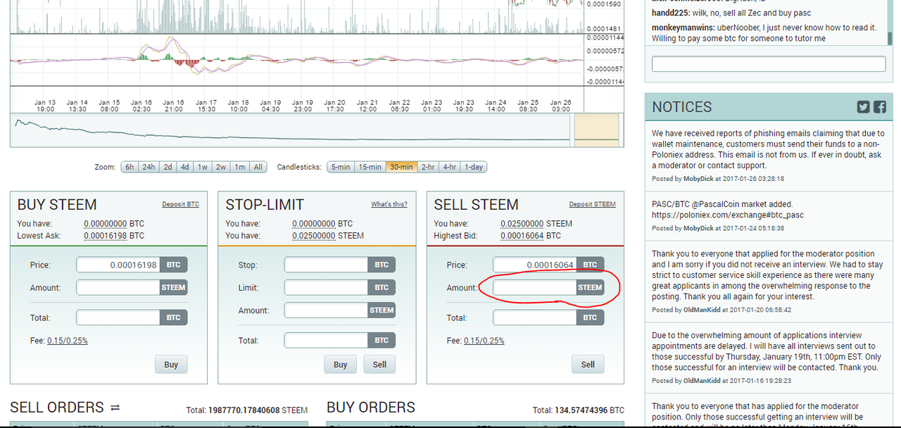Click the chart range selector highlighted window
Viewport: 901px width, 428px height.
[x=597, y=131]
